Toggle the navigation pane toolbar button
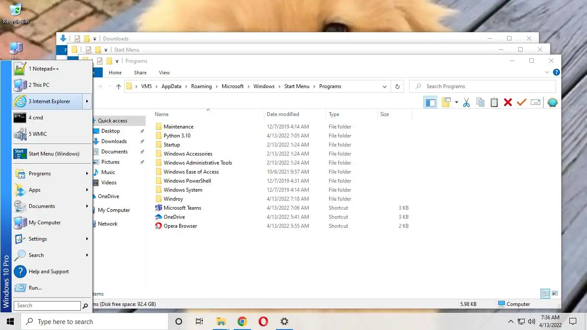This screenshot has height=330, width=587. pos(430,102)
